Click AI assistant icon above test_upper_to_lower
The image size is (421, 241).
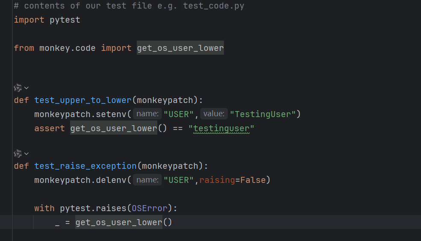click(18, 88)
